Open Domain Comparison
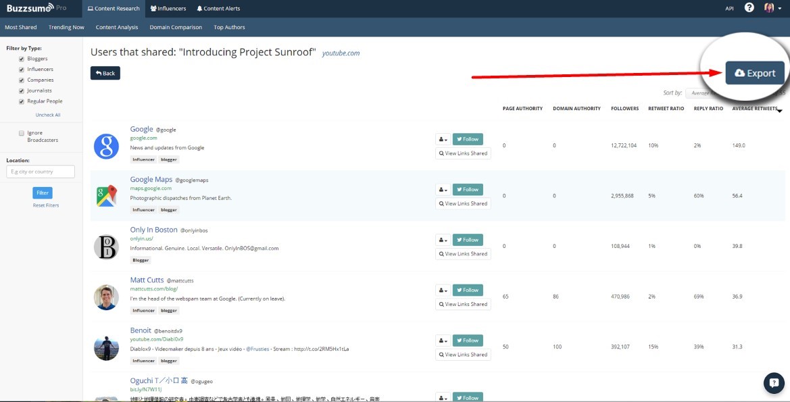Screen dimensions: 790x402 click(x=176, y=27)
